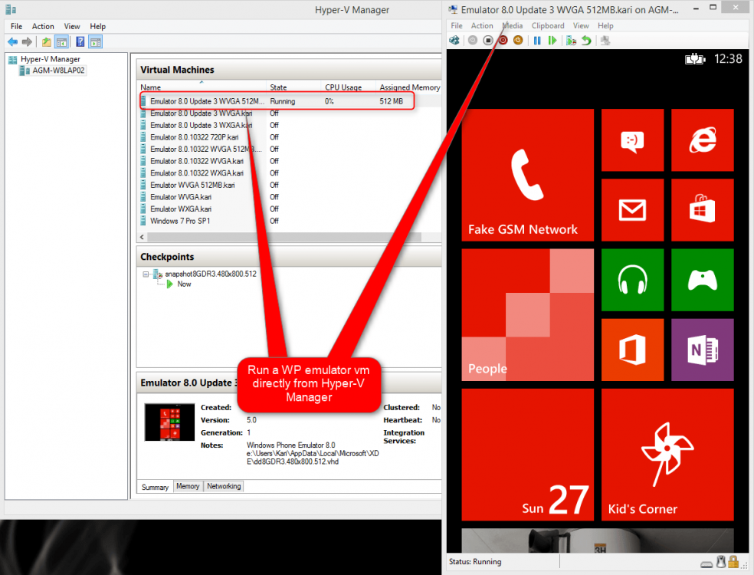Collapse the snapshot8GDR3.480x800.512 checkpoint node
754x575 pixels.
coord(146,274)
